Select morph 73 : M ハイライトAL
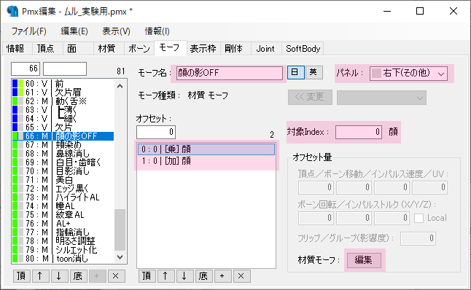The width and height of the screenshot is (471, 290). coord(63,197)
